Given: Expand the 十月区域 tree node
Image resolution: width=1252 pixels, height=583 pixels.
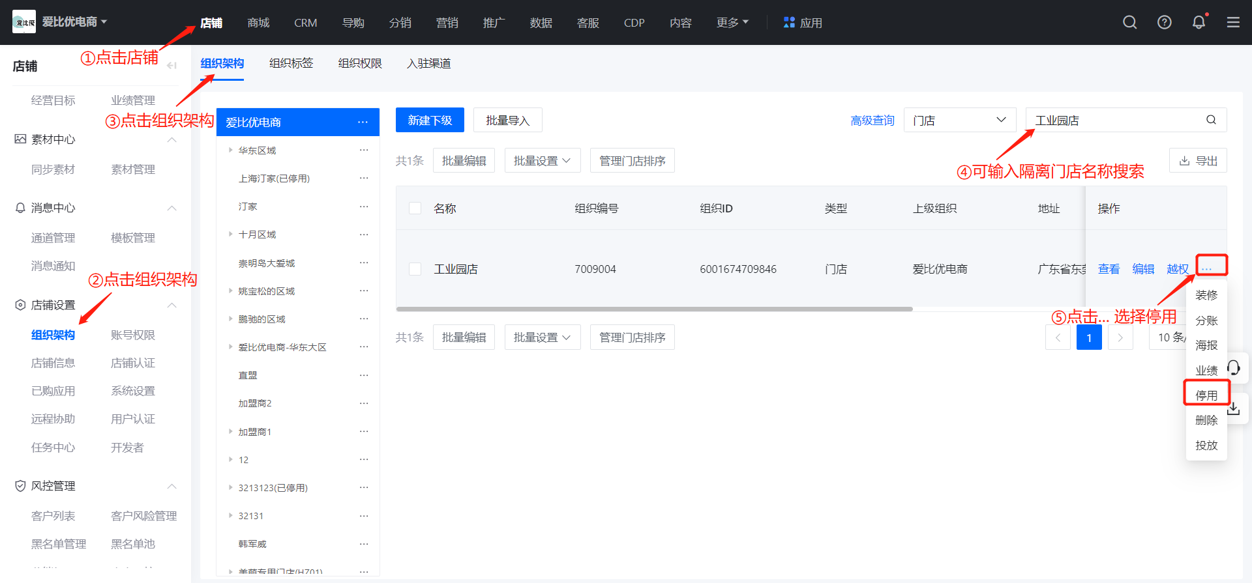Looking at the screenshot, I should 230,234.
